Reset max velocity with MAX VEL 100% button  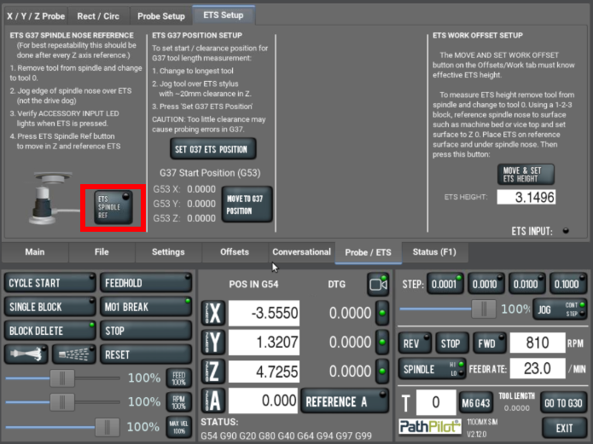(177, 426)
